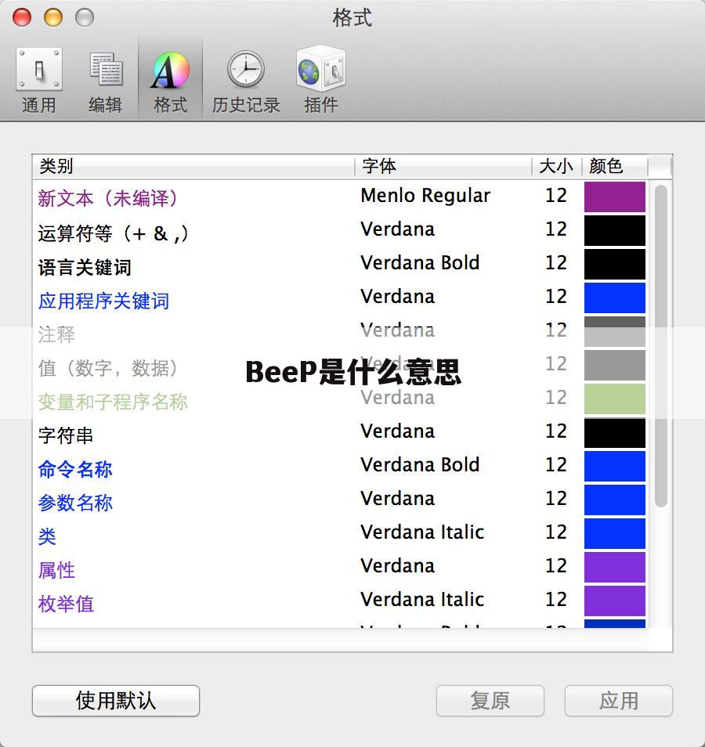Image resolution: width=705 pixels, height=747 pixels.
Task: Select the 注释 row
Action: pos(341,332)
